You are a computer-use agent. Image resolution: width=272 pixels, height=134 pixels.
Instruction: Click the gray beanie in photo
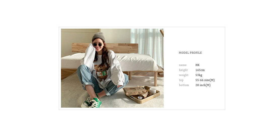tap(98, 37)
